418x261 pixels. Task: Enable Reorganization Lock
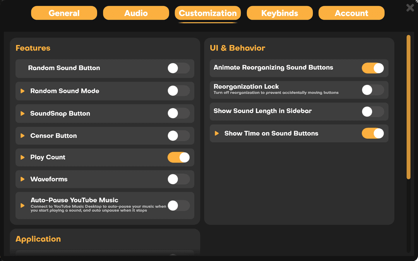[373, 90]
